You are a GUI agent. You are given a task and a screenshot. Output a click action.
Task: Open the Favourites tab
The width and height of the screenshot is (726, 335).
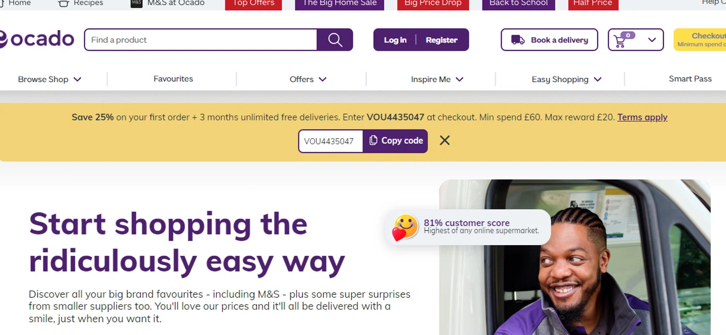173,79
